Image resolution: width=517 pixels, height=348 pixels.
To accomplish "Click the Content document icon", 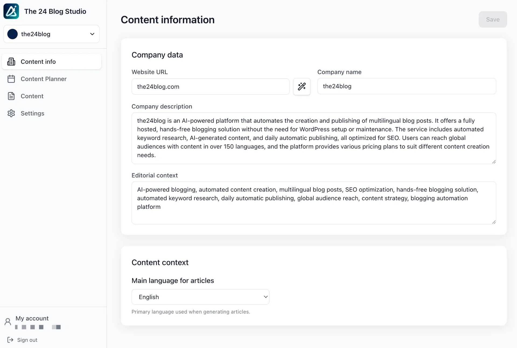I will pyautogui.click(x=11, y=96).
